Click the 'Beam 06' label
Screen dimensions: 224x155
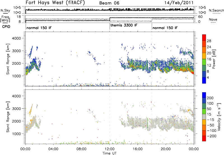tap(109, 3)
